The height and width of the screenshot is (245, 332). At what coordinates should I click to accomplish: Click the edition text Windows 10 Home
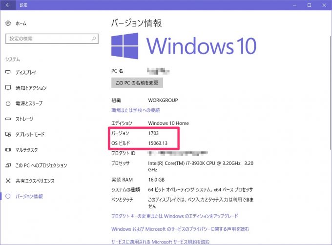(168, 123)
